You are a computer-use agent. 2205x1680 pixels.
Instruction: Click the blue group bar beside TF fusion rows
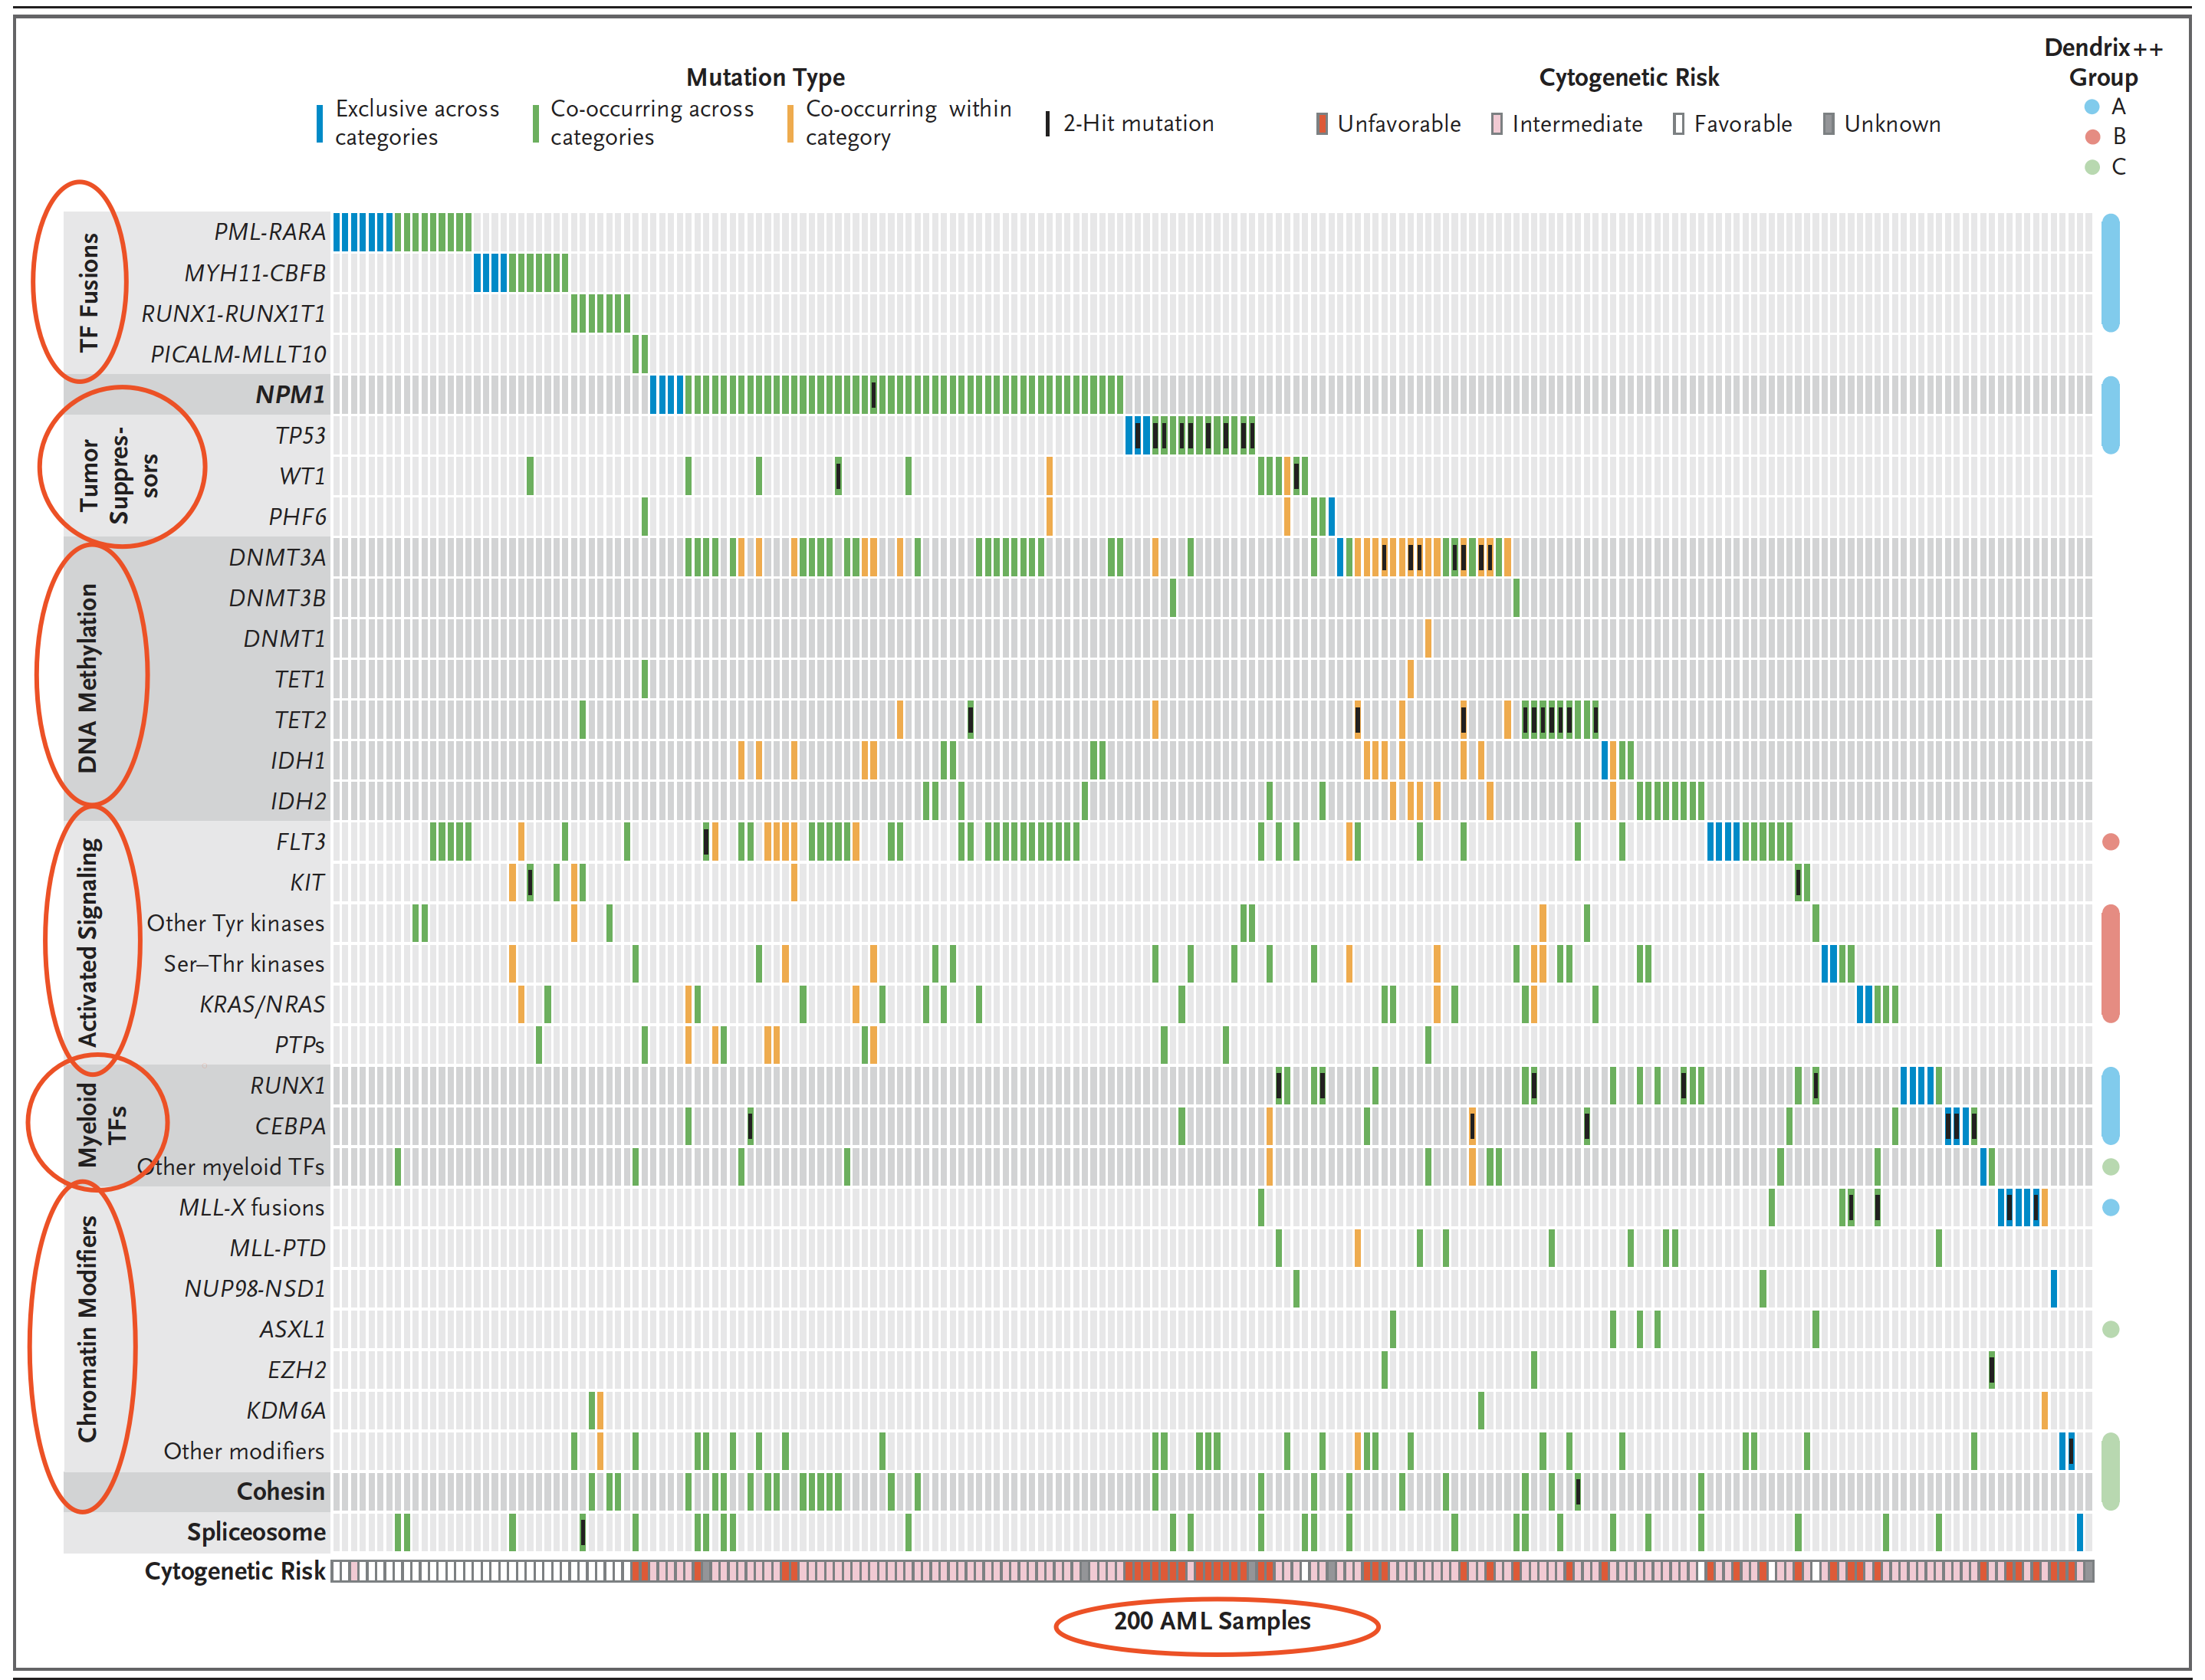click(2111, 273)
